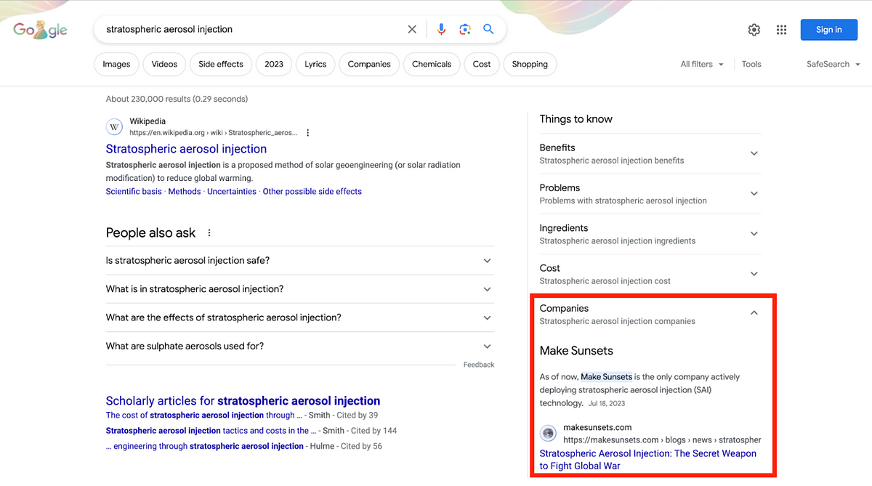Open three-dot menu next to People also ask

[x=209, y=233]
